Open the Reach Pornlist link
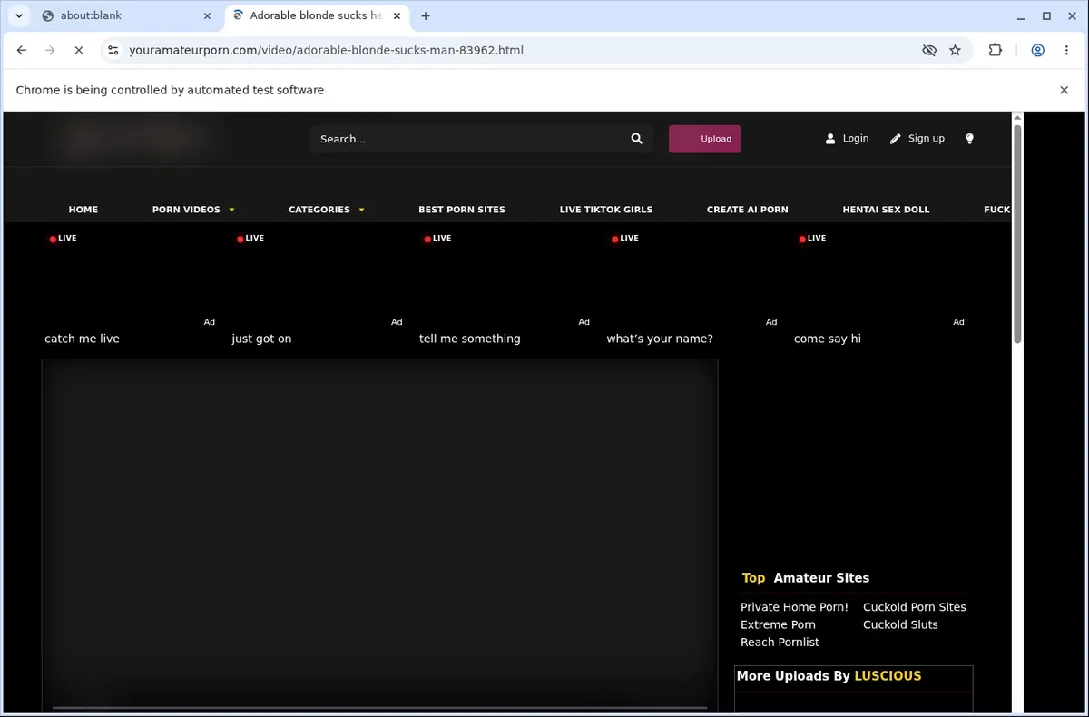The height and width of the screenshot is (717, 1089). tap(780, 642)
